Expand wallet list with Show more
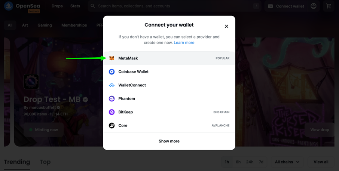This screenshot has width=339, height=171. [169, 141]
